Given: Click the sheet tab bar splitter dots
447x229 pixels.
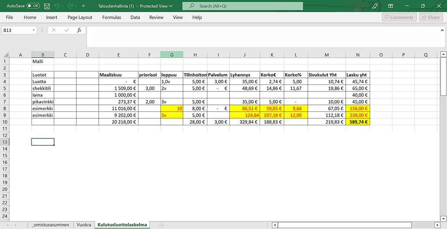Looking at the screenshot, I should 268,225.
